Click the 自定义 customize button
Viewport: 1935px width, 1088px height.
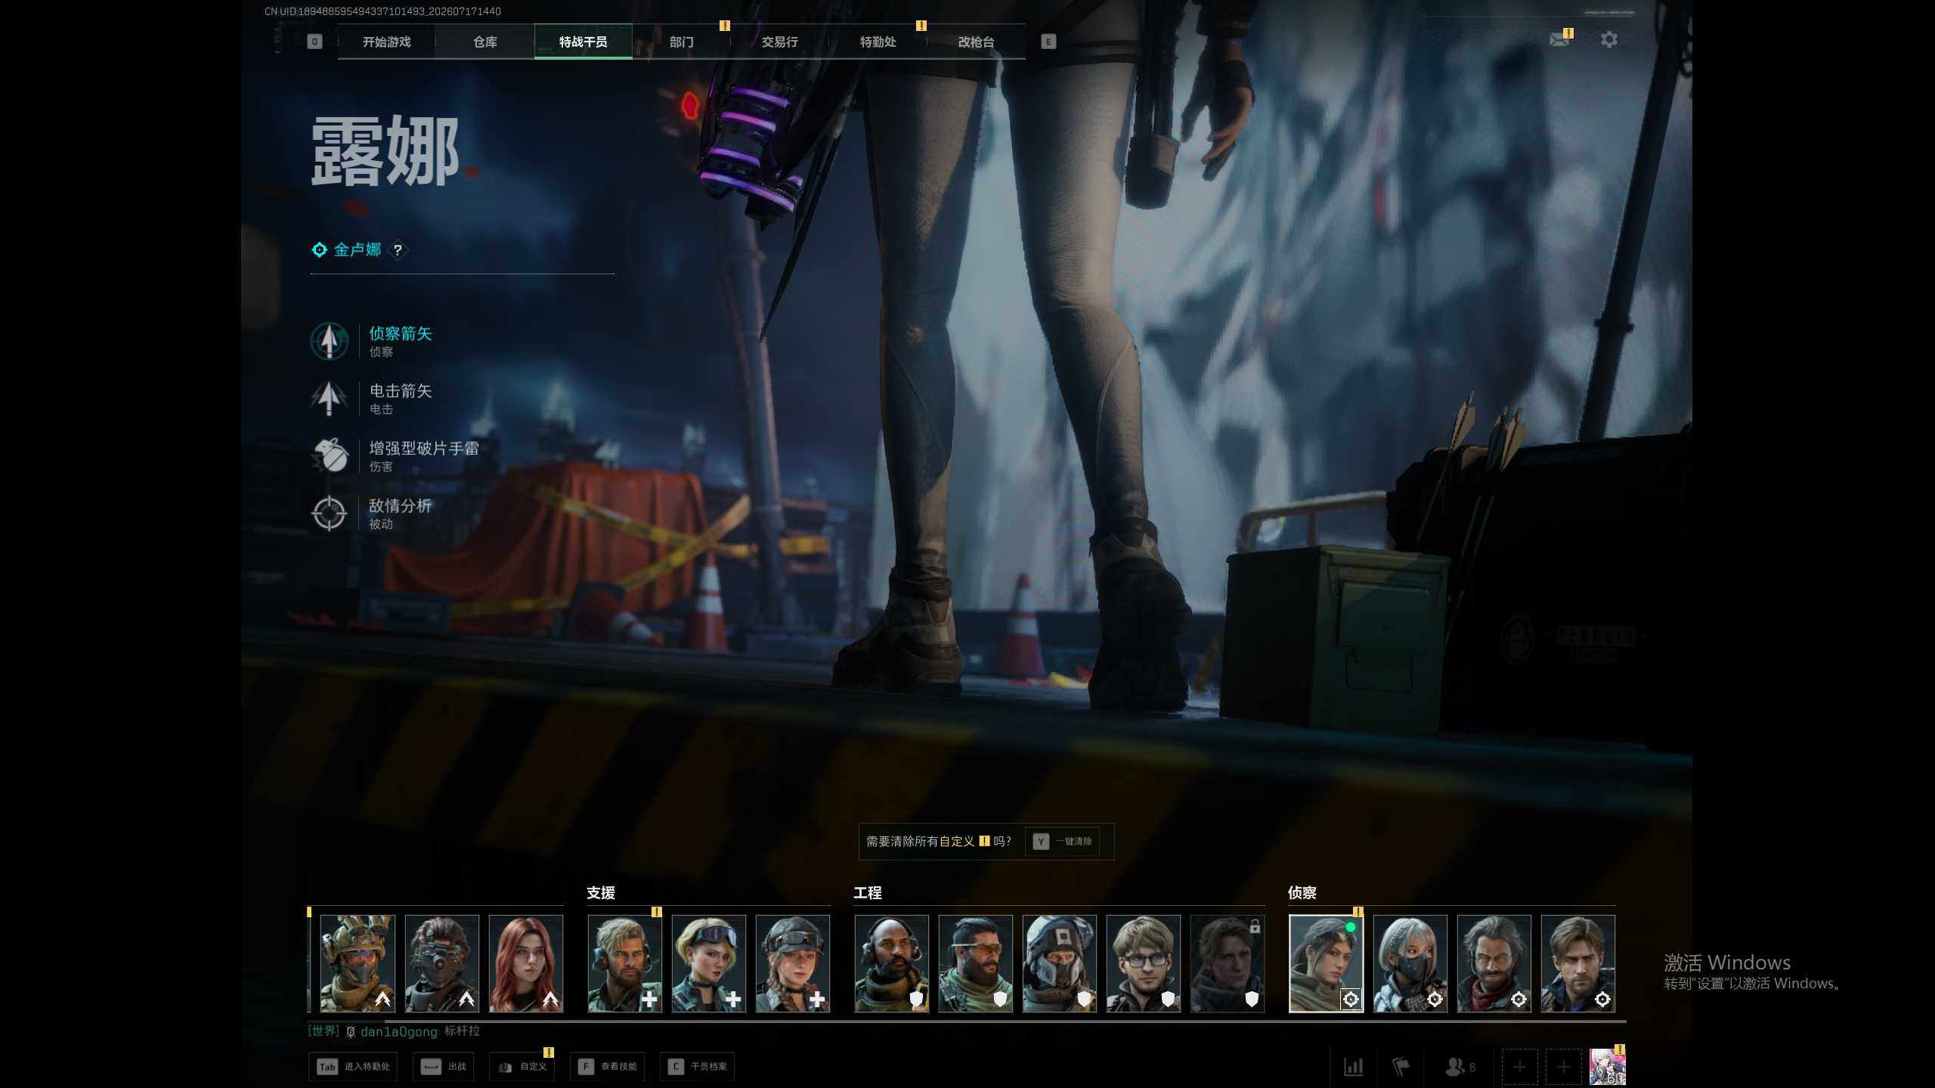pos(522,1067)
